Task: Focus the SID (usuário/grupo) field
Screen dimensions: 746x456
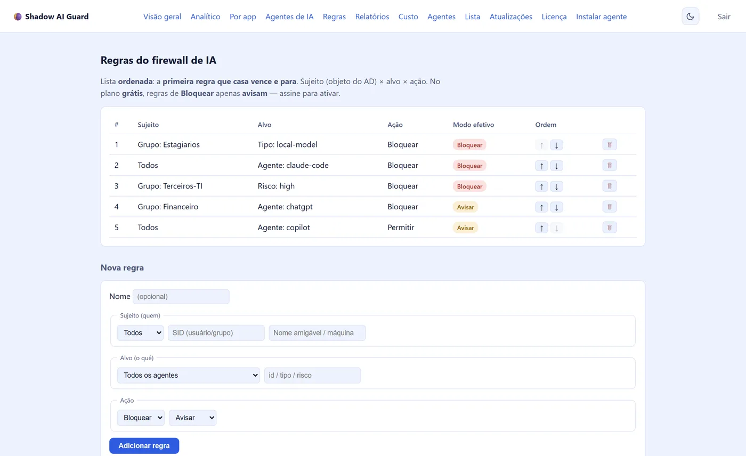Action: (216, 333)
